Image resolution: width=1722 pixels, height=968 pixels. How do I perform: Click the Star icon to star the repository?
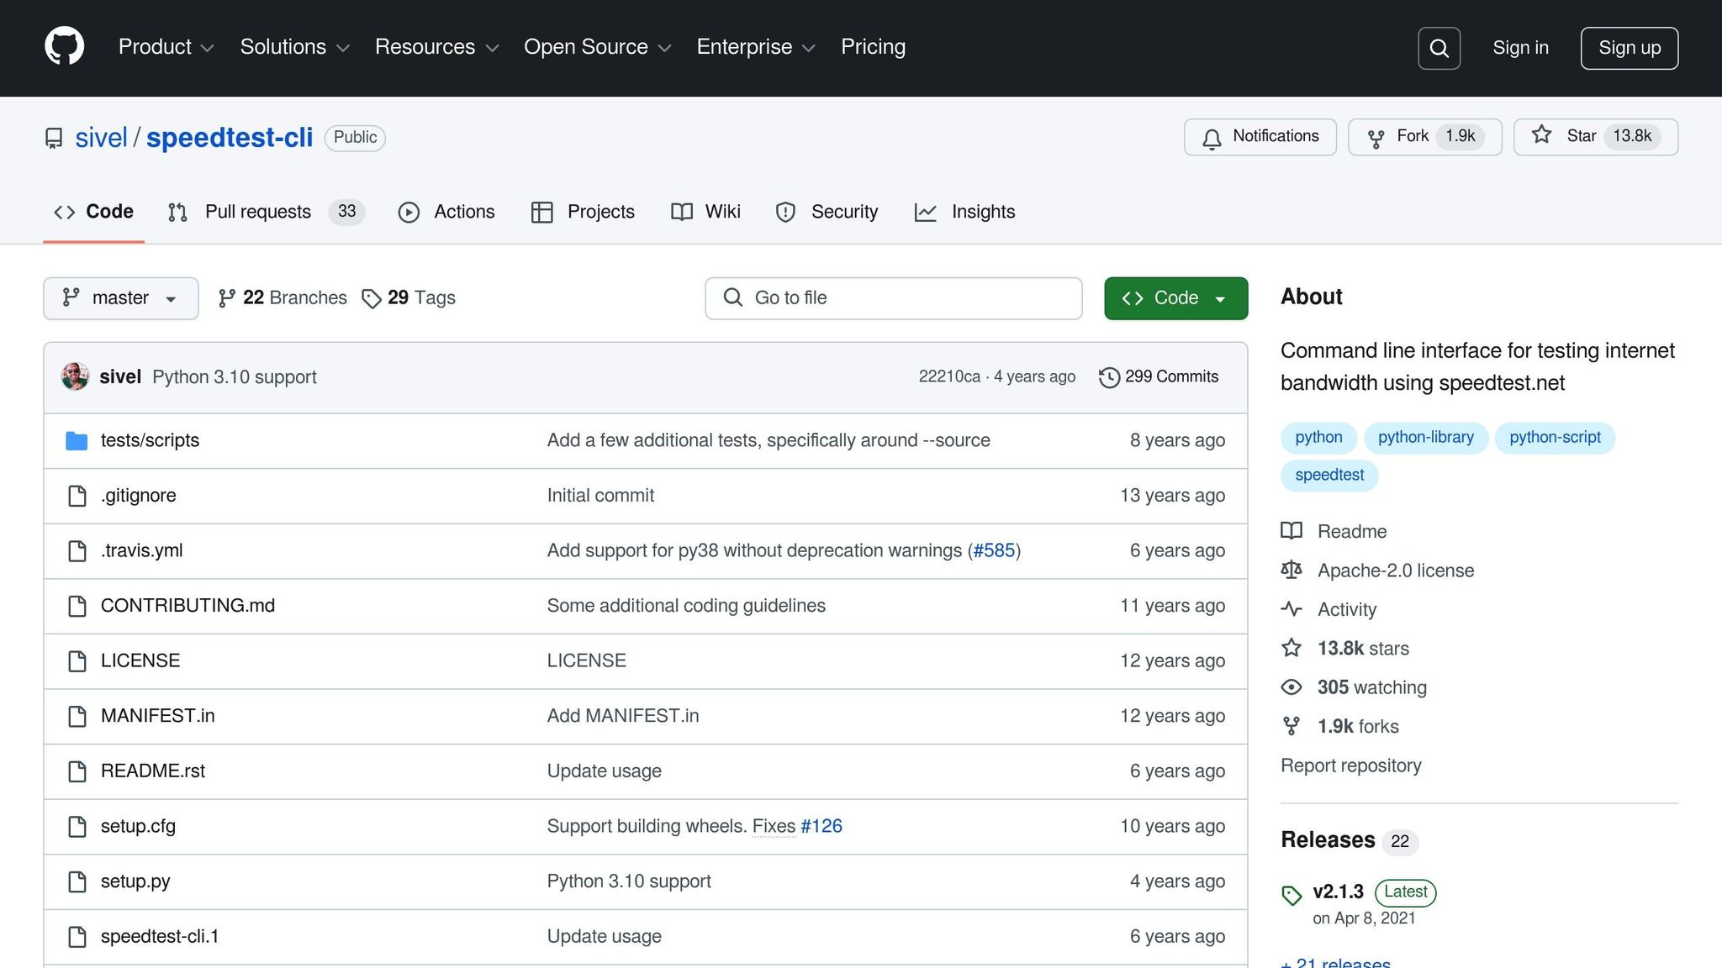(x=1541, y=135)
